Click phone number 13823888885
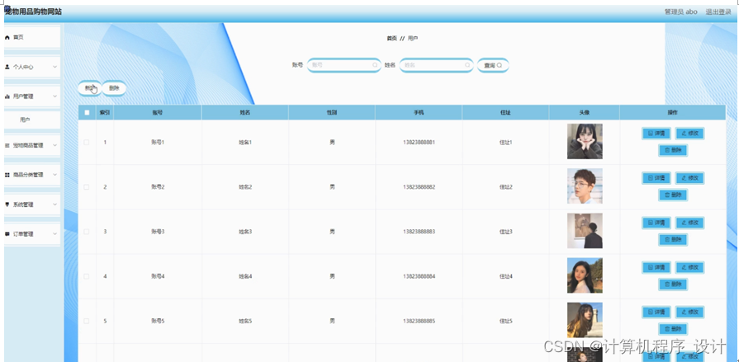The height and width of the screenshot is (362, 739). tap(419, 321)
